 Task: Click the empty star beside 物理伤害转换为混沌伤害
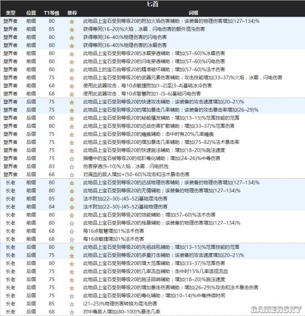(x=72, y=304)
